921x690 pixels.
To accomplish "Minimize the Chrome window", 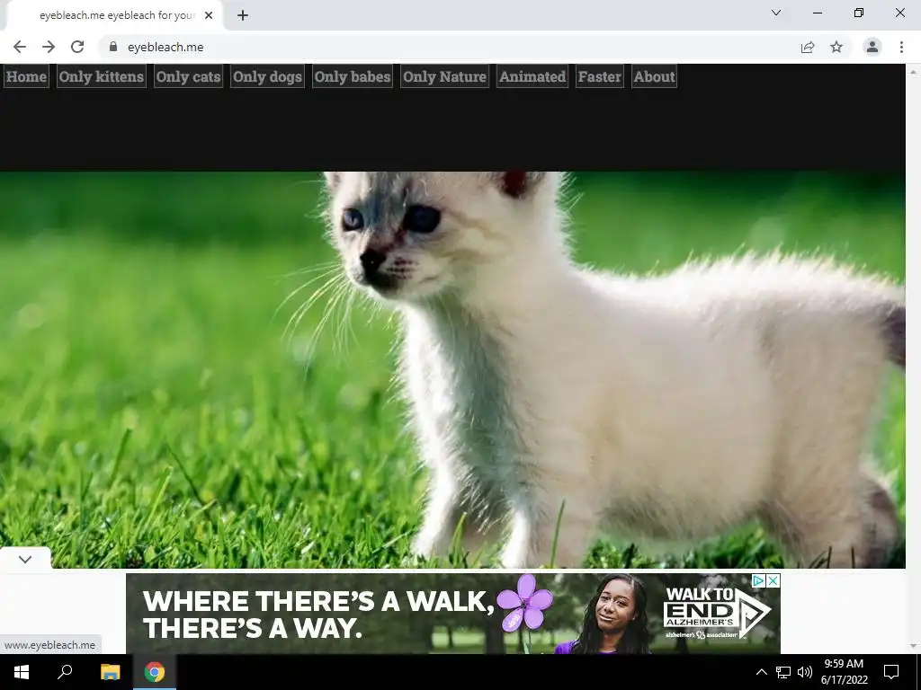I will pos(817,13).
